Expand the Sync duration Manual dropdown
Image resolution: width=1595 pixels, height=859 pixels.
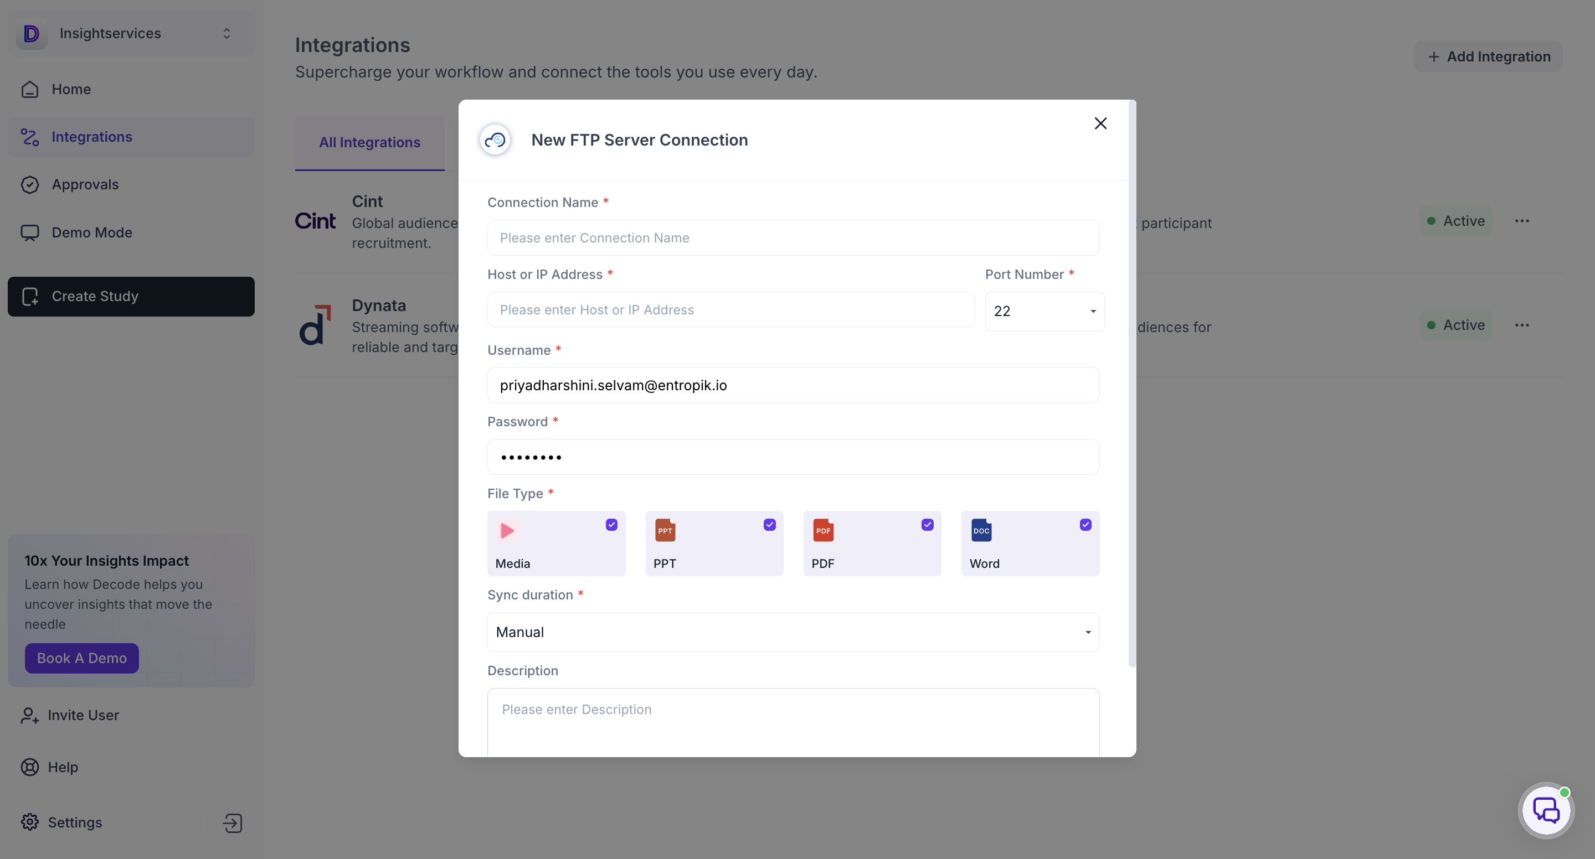(793, 632)
